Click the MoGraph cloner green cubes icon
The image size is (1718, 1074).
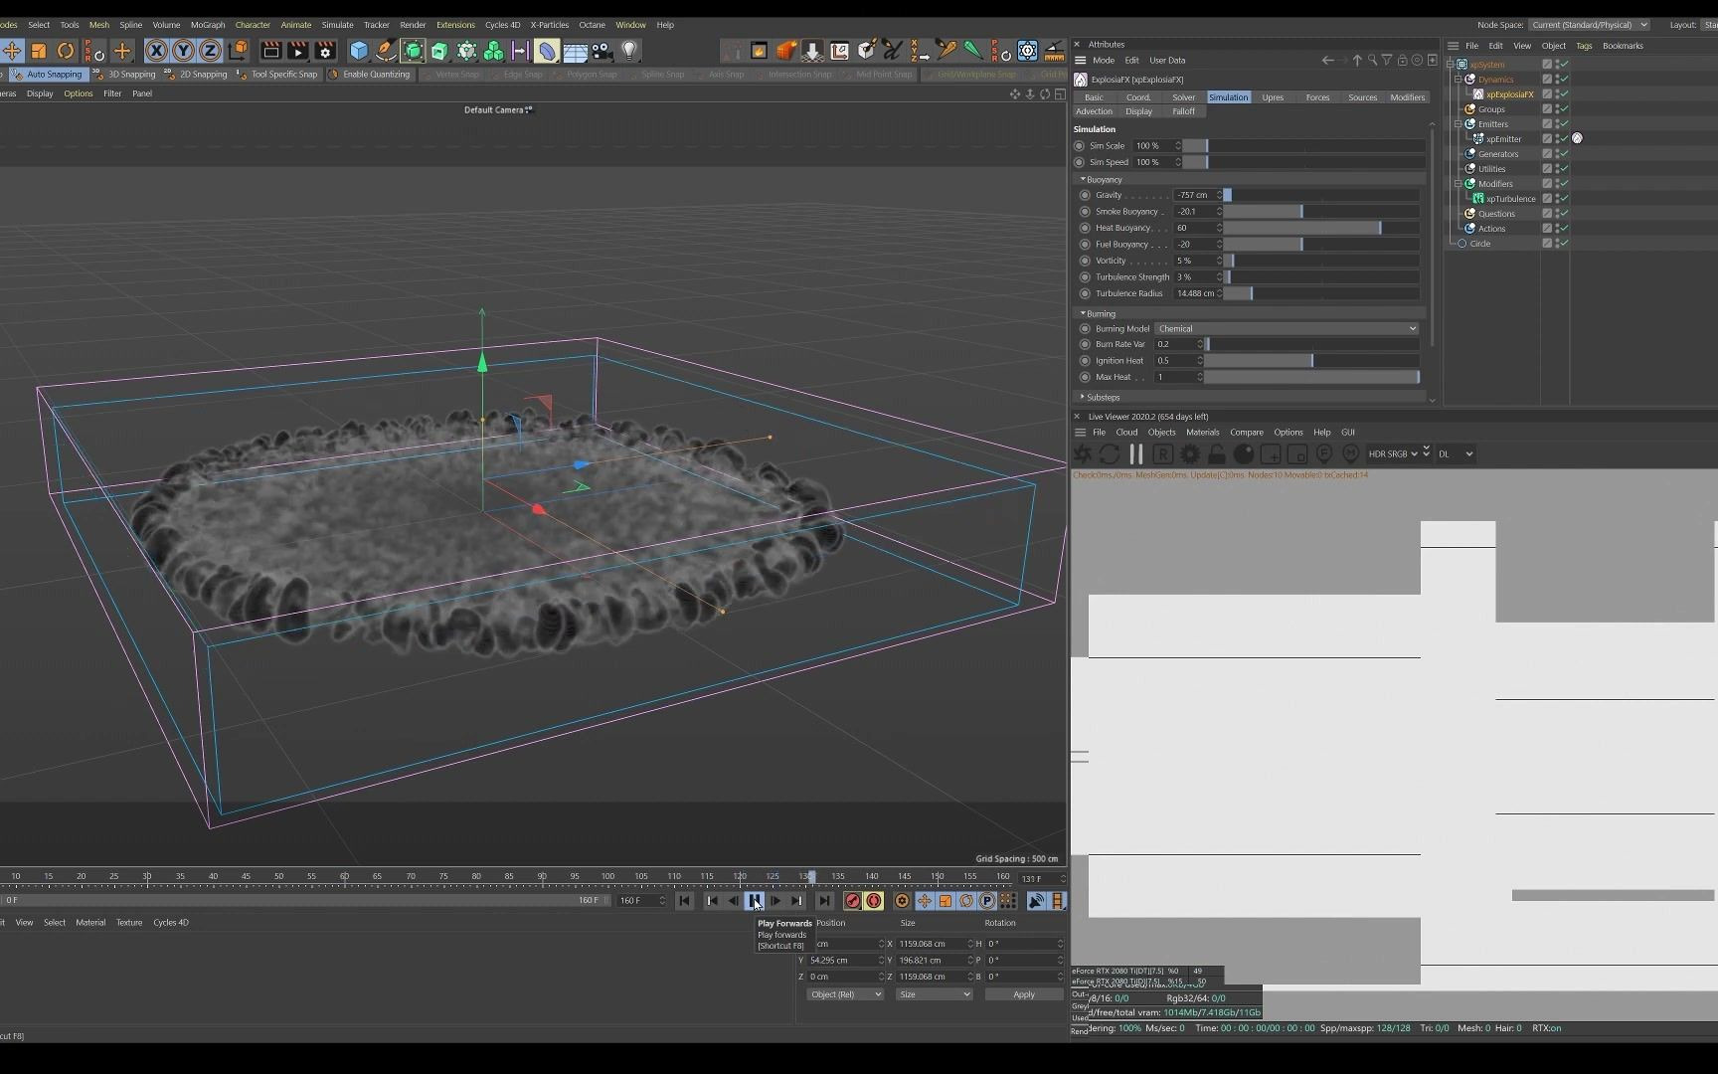(493, 51)
